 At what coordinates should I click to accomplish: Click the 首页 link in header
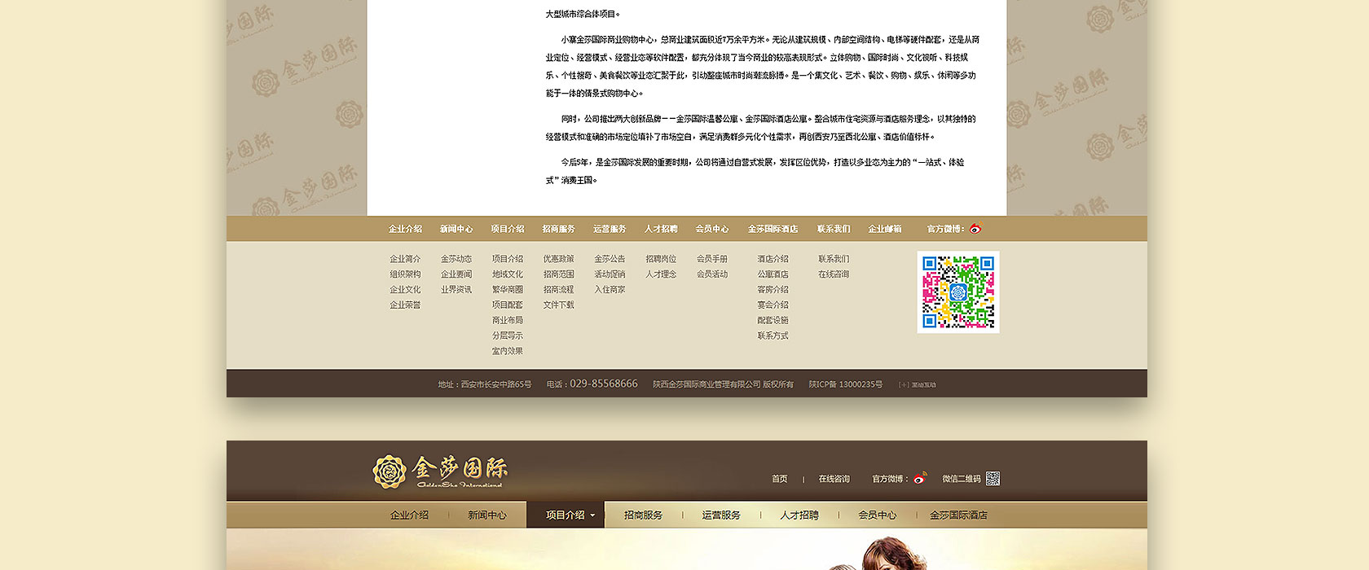click(779, 479)
